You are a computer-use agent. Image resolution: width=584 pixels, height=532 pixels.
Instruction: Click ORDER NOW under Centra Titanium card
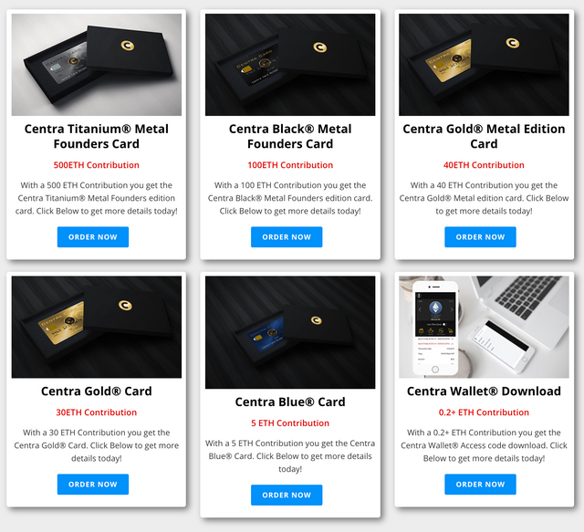[x=93, y=237]
